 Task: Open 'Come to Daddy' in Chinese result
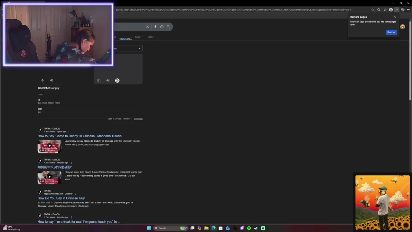tap(80, 136)
